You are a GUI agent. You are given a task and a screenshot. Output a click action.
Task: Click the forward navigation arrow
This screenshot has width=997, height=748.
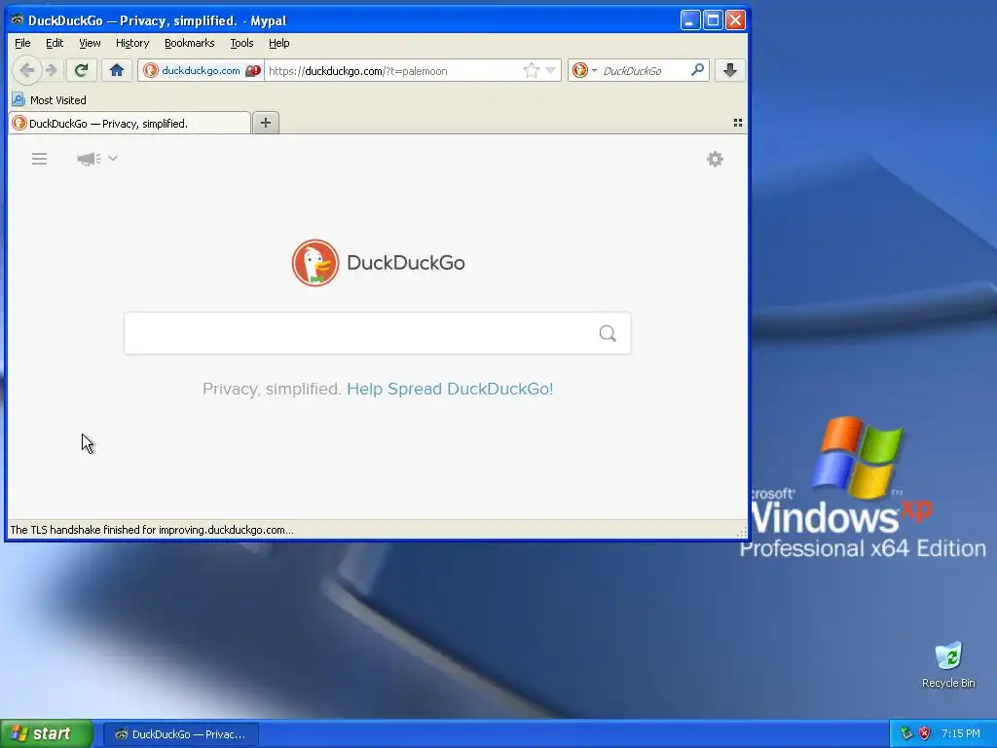pos(53,70)
